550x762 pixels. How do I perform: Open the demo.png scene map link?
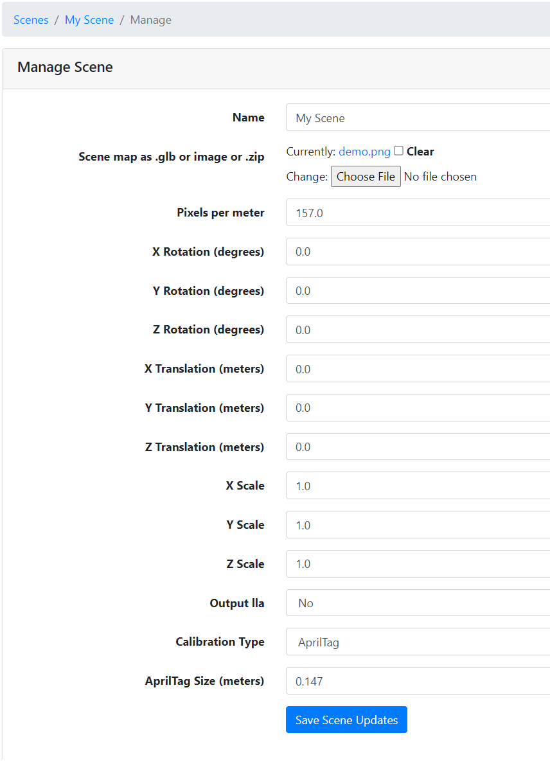coord(364,152)
